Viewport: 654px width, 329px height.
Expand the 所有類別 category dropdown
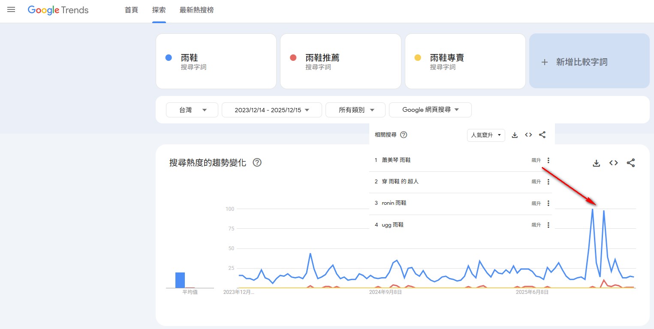click(355, 110)
